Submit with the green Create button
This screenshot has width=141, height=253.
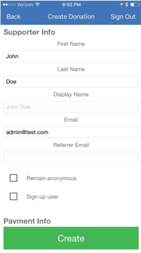pyautogui.click(x=71, y=238)
